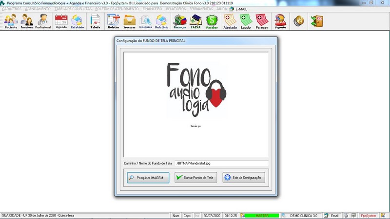
Task: Click the Sair da Configuração button
Action: click(244, 178)
